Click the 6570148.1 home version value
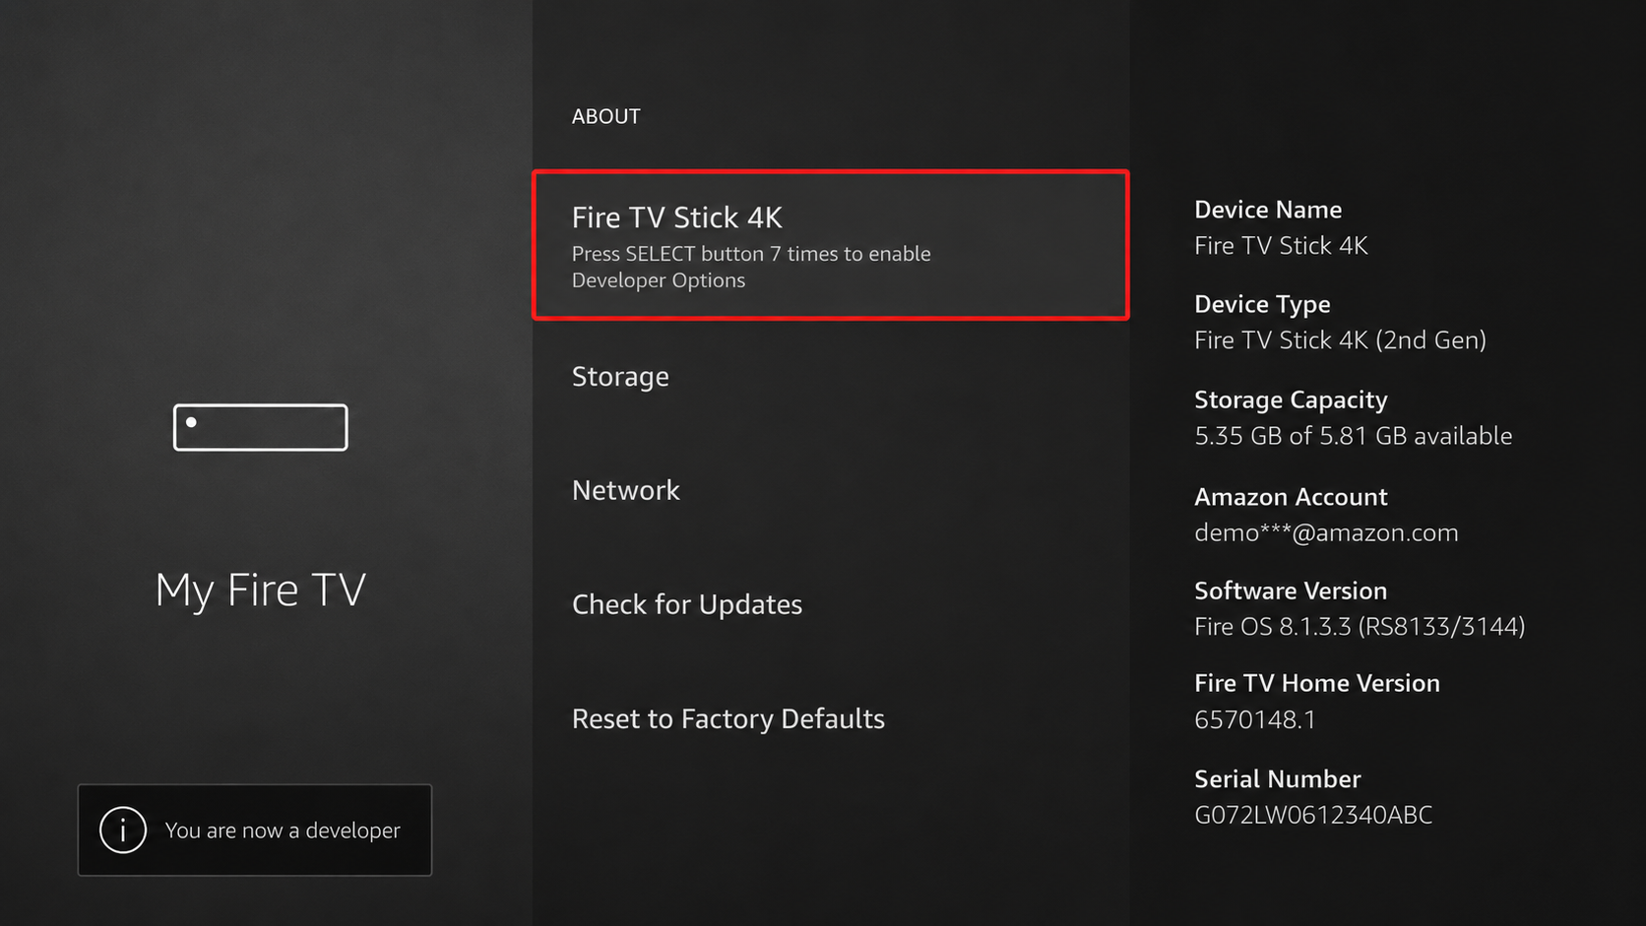 (1255, 719)
